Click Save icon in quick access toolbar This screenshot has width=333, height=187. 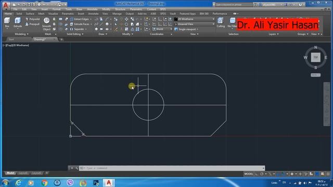29,5
